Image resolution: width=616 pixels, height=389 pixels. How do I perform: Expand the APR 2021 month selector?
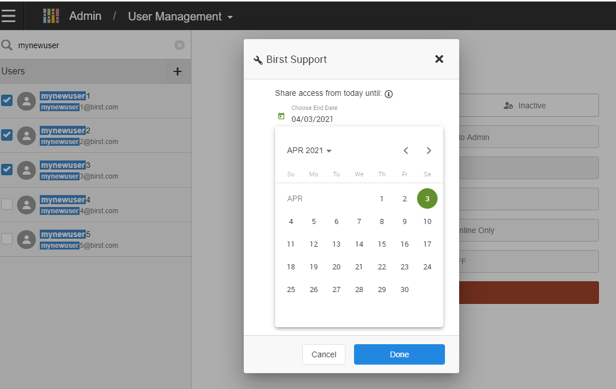coord(309,150)
